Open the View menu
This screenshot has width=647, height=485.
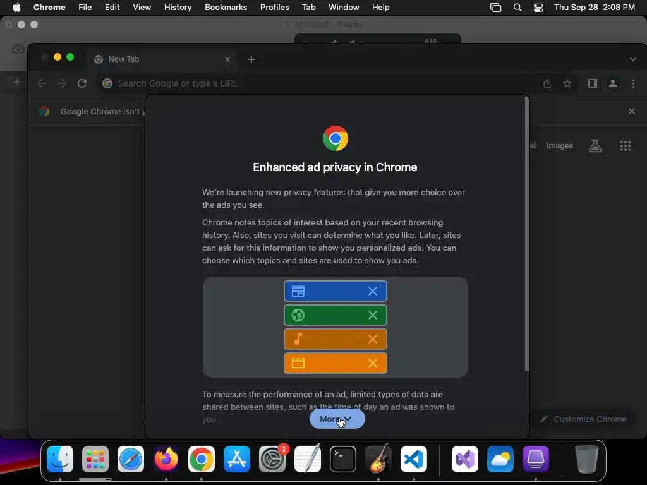click(x=142, y=7)
